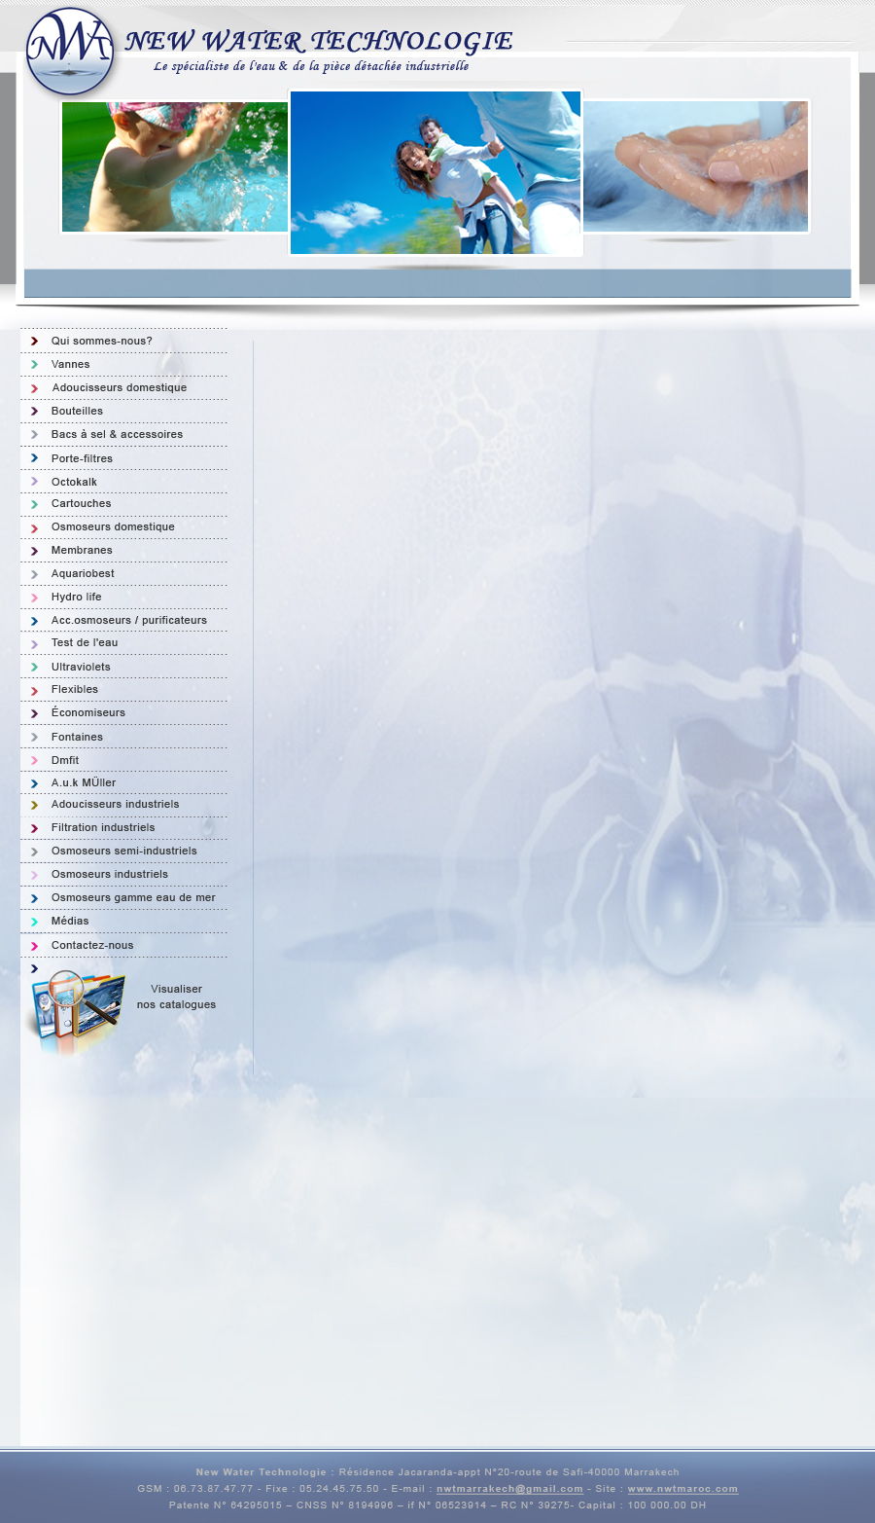The width and height of the screenshot is (875, 1523).
Task: Click arrow icon beside Cartouches
Action: click(34, 504)
